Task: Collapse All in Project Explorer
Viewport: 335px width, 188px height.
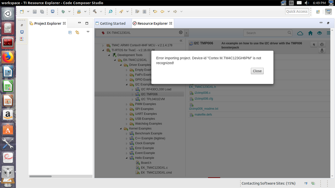Action: pyautogui.click(x=70, y=32)
